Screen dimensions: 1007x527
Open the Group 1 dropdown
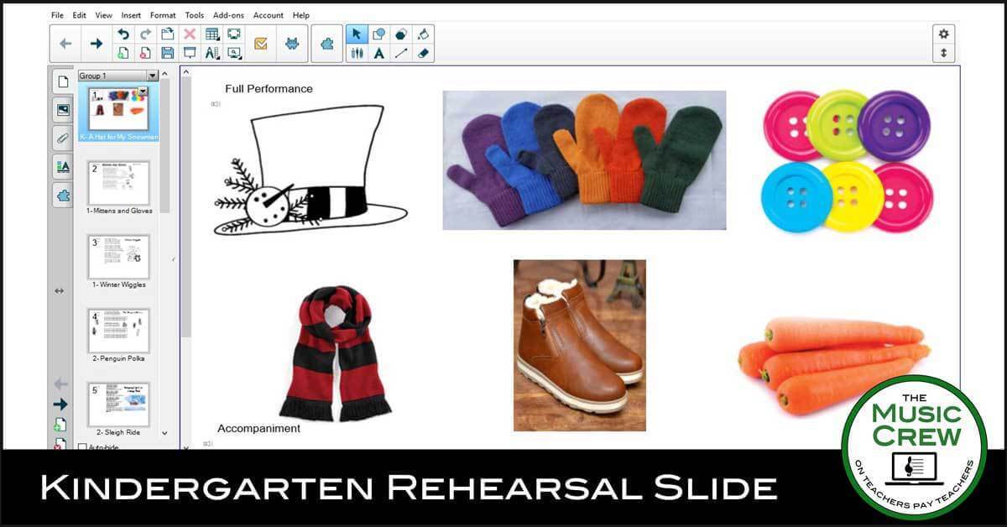pos(152,76)
